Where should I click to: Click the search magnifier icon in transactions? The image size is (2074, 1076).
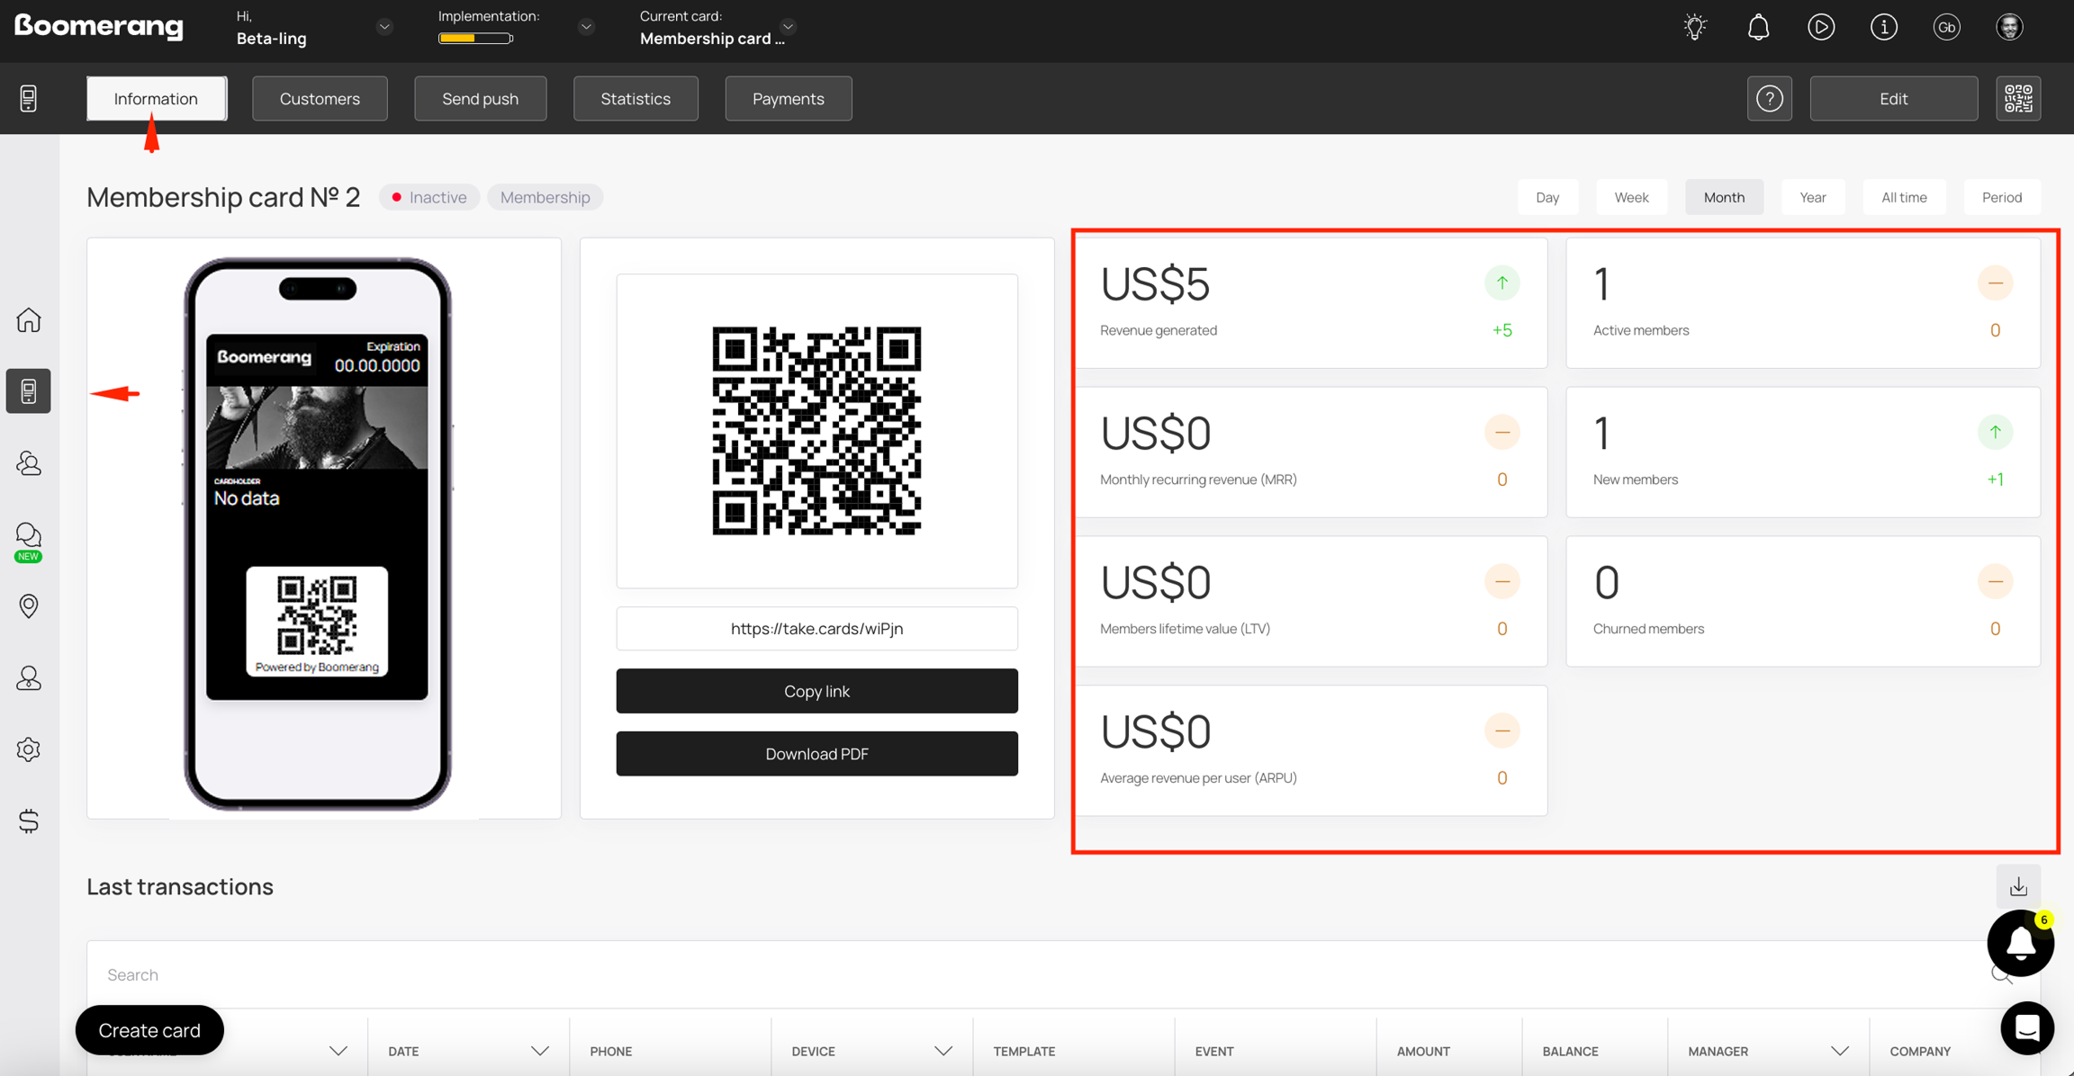tap(2000, 975)
